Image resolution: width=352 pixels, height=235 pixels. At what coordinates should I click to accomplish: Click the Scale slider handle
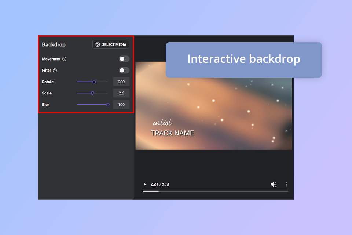point(93,93)
